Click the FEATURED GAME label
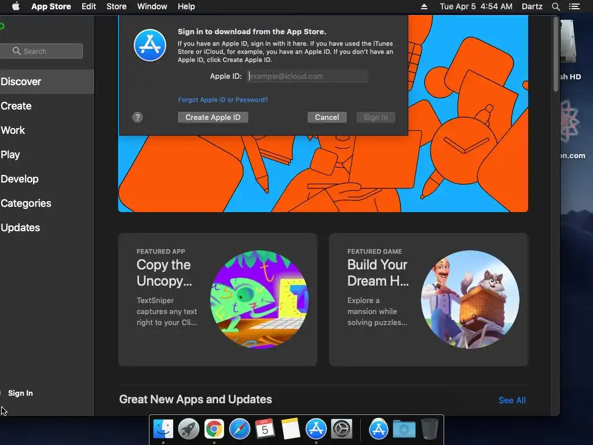The width and height of the screenshot is (593, 445). (x=375, y=251)
